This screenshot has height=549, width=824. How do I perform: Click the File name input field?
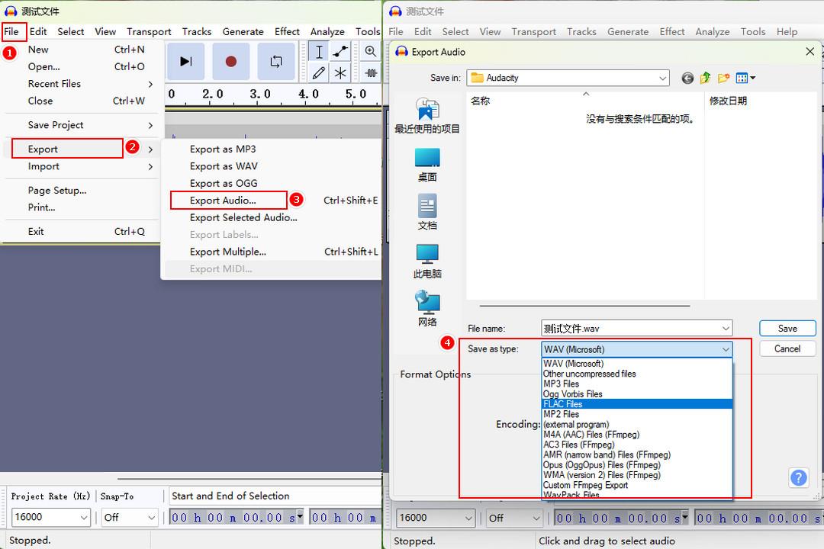629,329
